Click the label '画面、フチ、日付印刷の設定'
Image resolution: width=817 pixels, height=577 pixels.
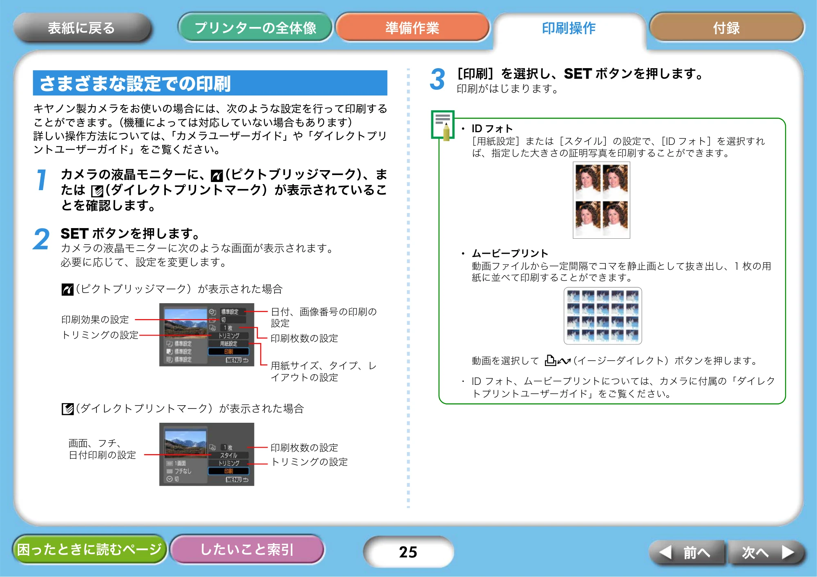tap(102, 449)
